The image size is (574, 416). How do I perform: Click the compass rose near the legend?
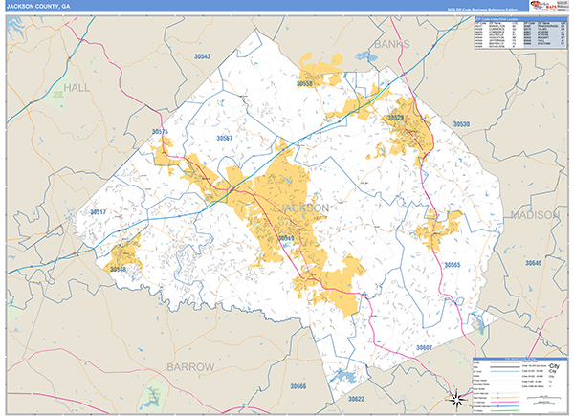click(x=456, y=399)
